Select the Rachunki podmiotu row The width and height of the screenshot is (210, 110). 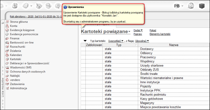(145, 94)
